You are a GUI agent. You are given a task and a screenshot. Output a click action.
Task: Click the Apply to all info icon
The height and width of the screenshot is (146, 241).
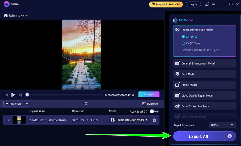[x=146, y=111]
